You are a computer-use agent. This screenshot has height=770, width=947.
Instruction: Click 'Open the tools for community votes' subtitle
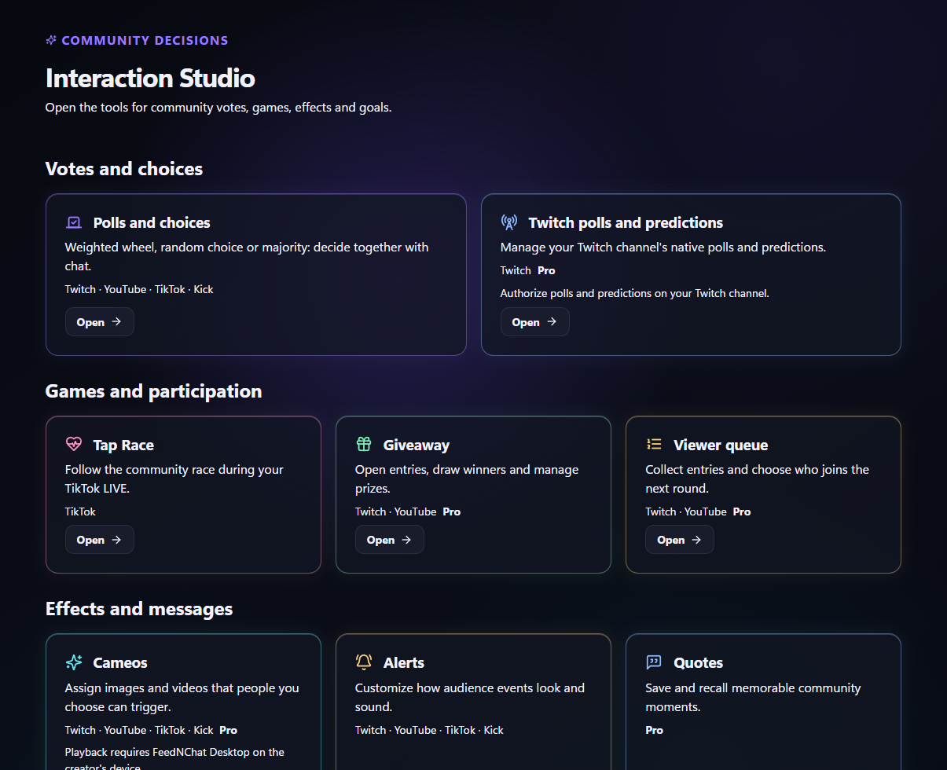point(218,107)
